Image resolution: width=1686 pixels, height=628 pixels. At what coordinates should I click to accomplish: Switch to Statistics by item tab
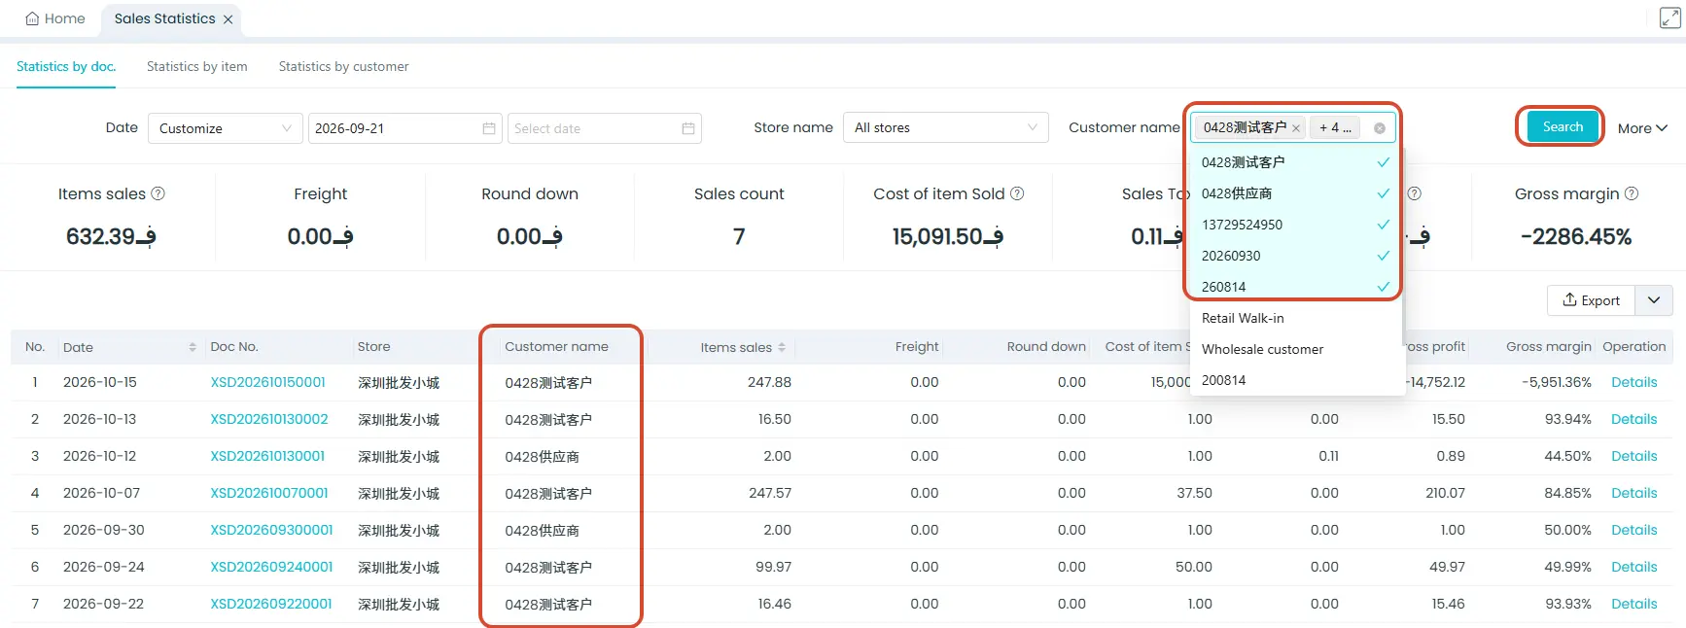pos(197,66)
